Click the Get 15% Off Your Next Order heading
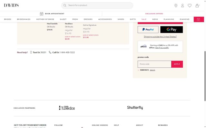This screenshot has width=206, height=128. (30, 125)
